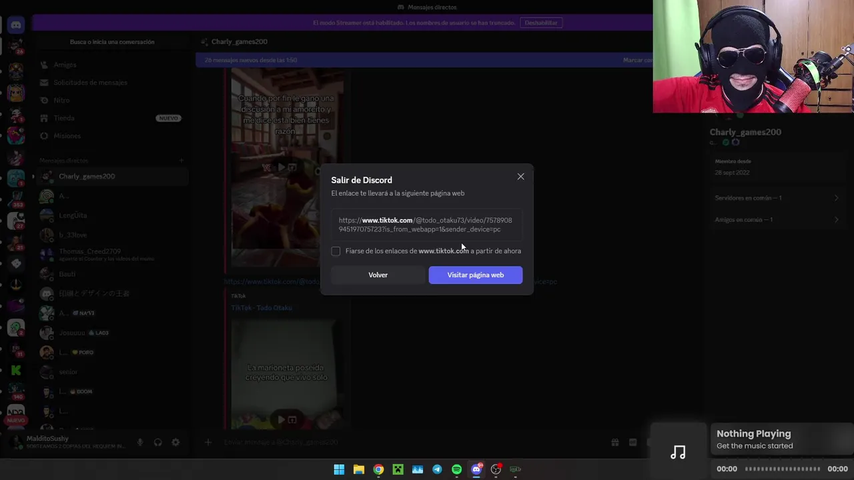Expand Servidores en común — 1
This screenshot has height=480, width=854.
[x=777, y=198]
